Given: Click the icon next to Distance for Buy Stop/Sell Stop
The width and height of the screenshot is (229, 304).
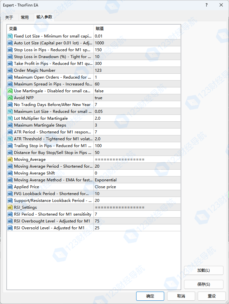Looking at the screenshot, I should pyautogui.click(x=10, y=153).
